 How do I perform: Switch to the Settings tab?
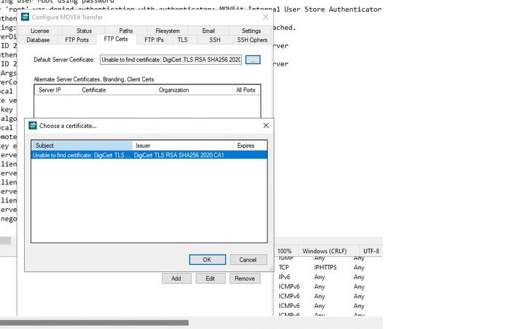[251, 31]
